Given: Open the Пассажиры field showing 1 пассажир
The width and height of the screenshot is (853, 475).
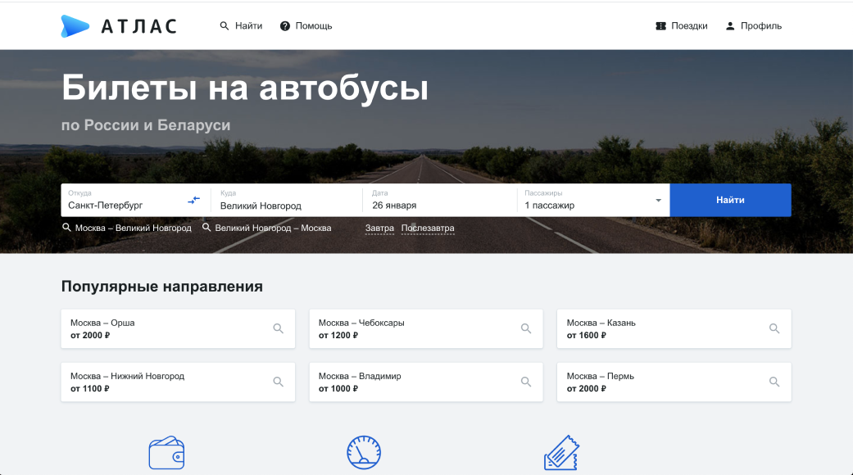Looking at the screenshot, I should pos(593,200).
